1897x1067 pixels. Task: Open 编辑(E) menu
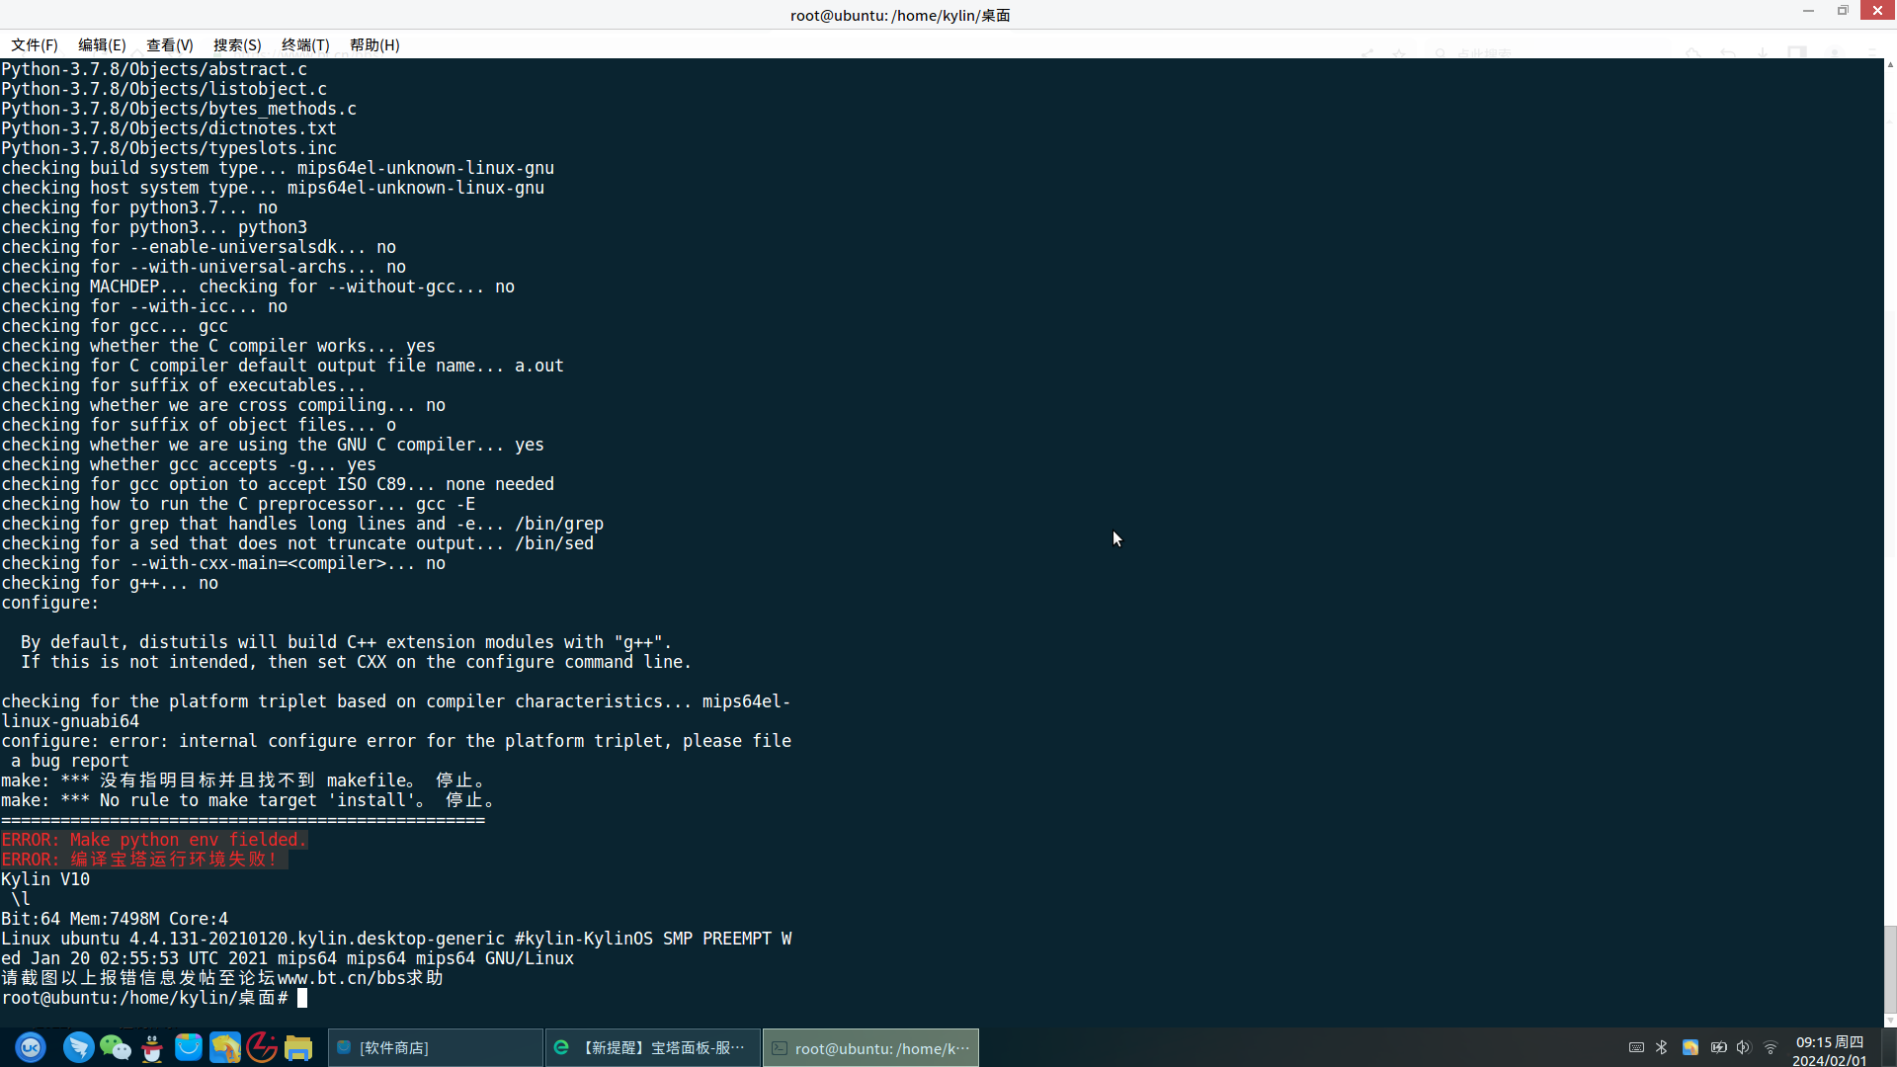101,43
